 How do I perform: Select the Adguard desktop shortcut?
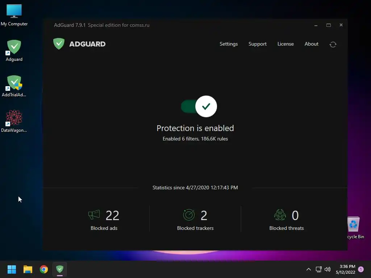(14, 51)
